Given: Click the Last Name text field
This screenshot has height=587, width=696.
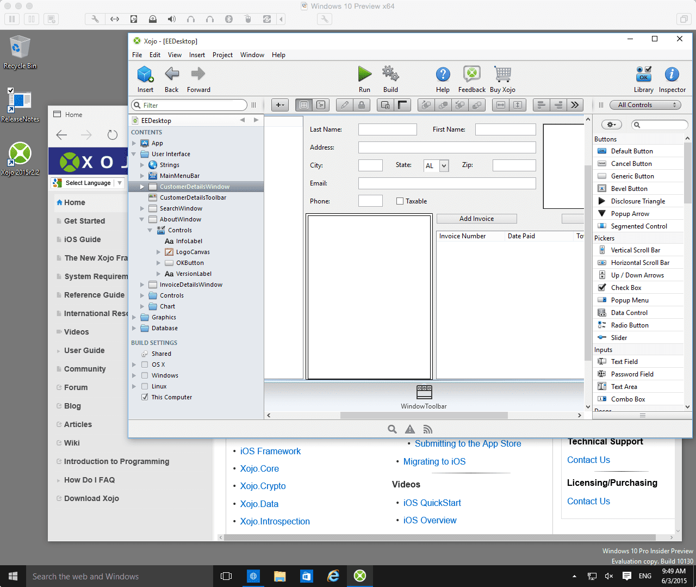Looking at the screenshot, I should tap(387, 129).
